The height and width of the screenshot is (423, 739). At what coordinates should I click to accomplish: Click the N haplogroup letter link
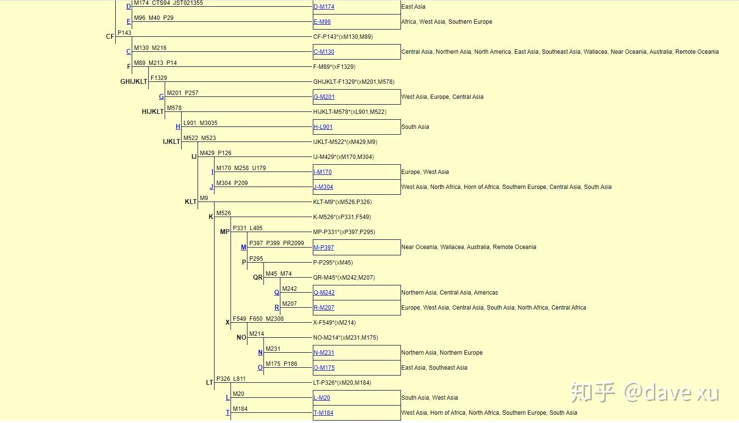[x=260, y=352]
